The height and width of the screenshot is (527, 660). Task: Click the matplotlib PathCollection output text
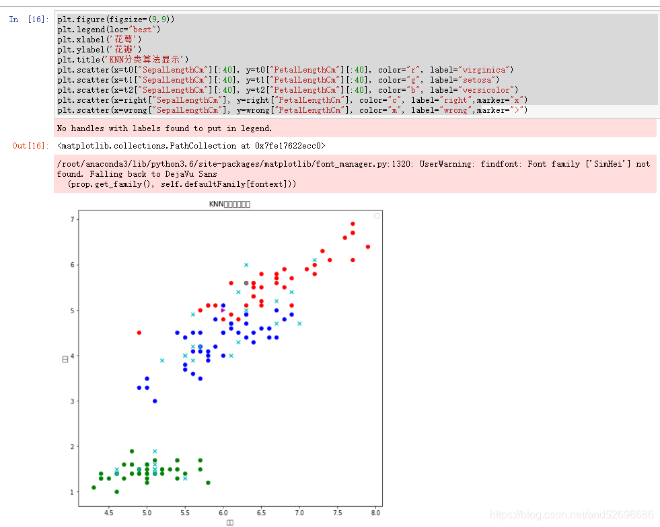191,146
